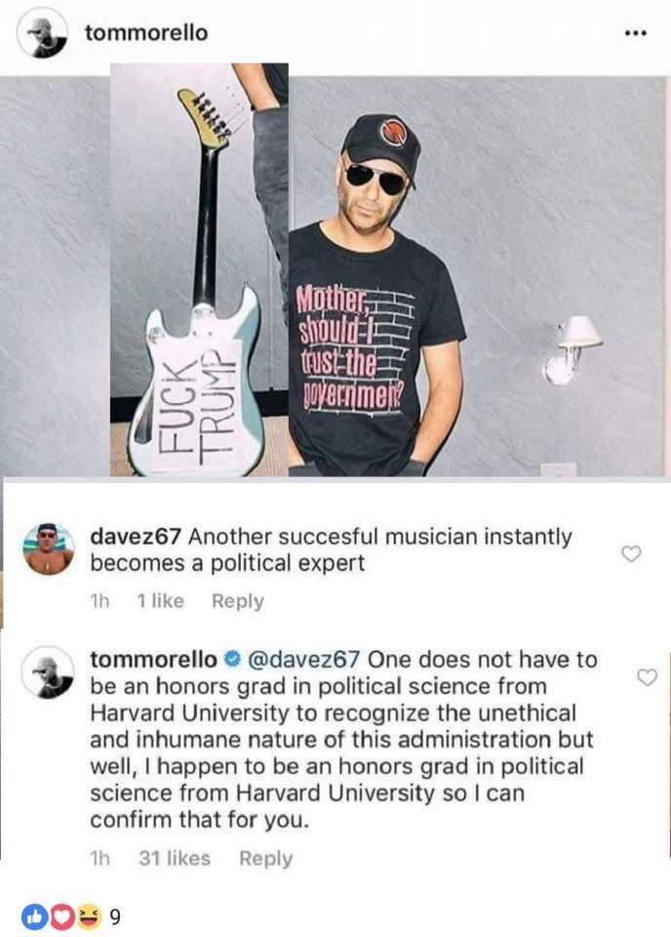Reply to the davez67 comment

click(x=237, y=601)
